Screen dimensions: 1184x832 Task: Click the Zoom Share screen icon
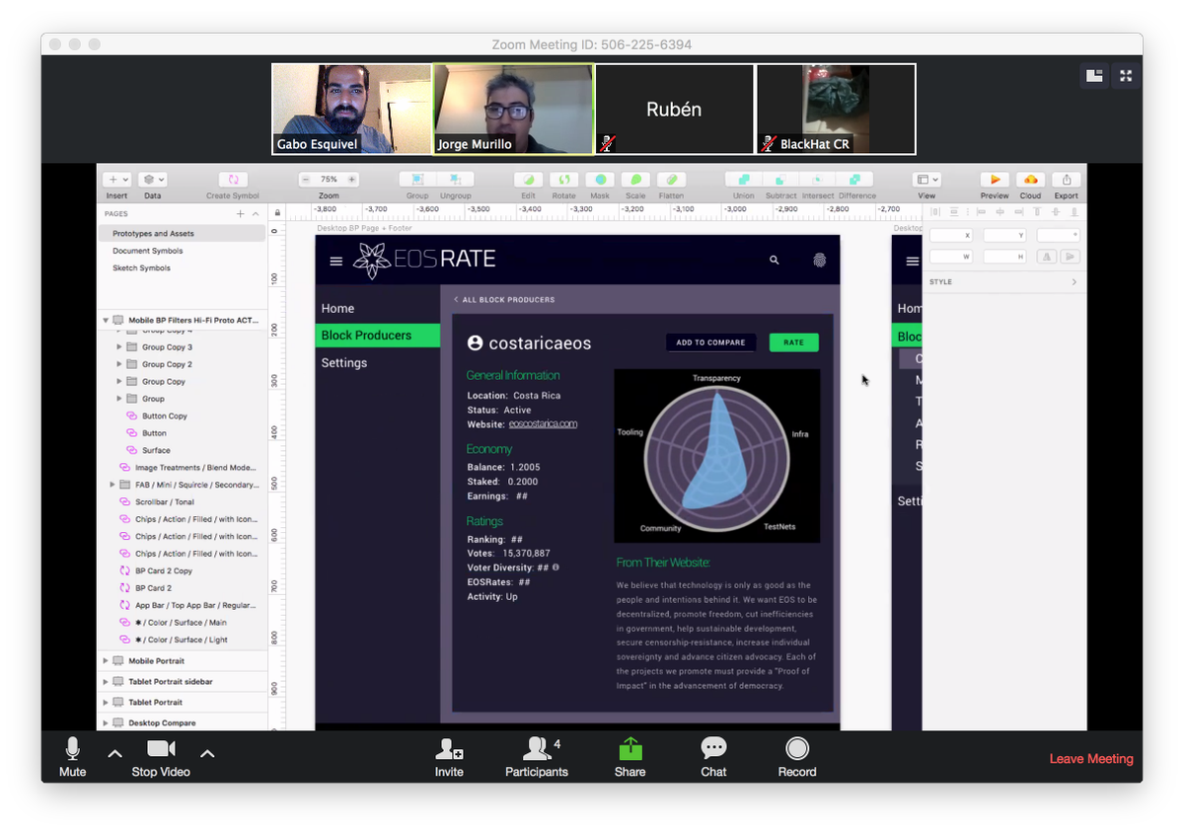629,749
